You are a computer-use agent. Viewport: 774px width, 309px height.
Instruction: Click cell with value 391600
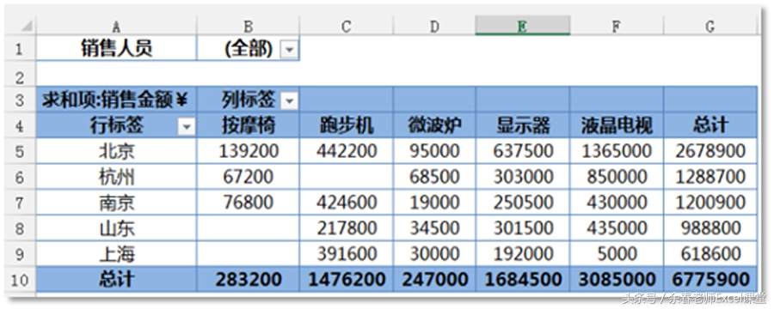click(347, 254)
